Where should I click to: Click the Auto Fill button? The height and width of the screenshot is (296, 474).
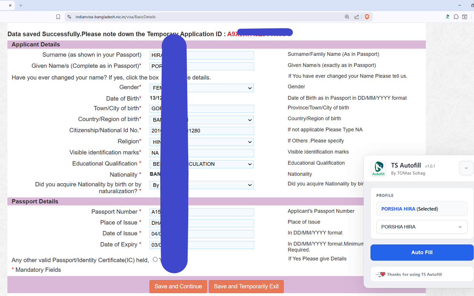coord(422,252)
